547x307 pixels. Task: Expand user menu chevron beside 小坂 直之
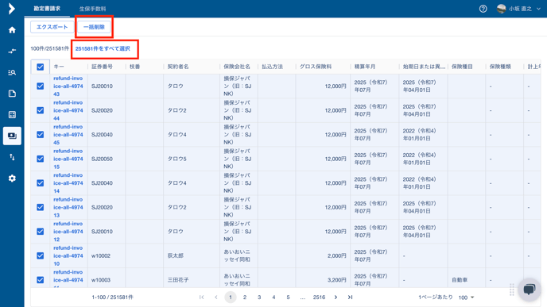coord(538,9)
